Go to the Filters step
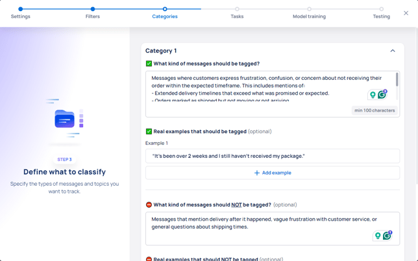 click(93, 16)
